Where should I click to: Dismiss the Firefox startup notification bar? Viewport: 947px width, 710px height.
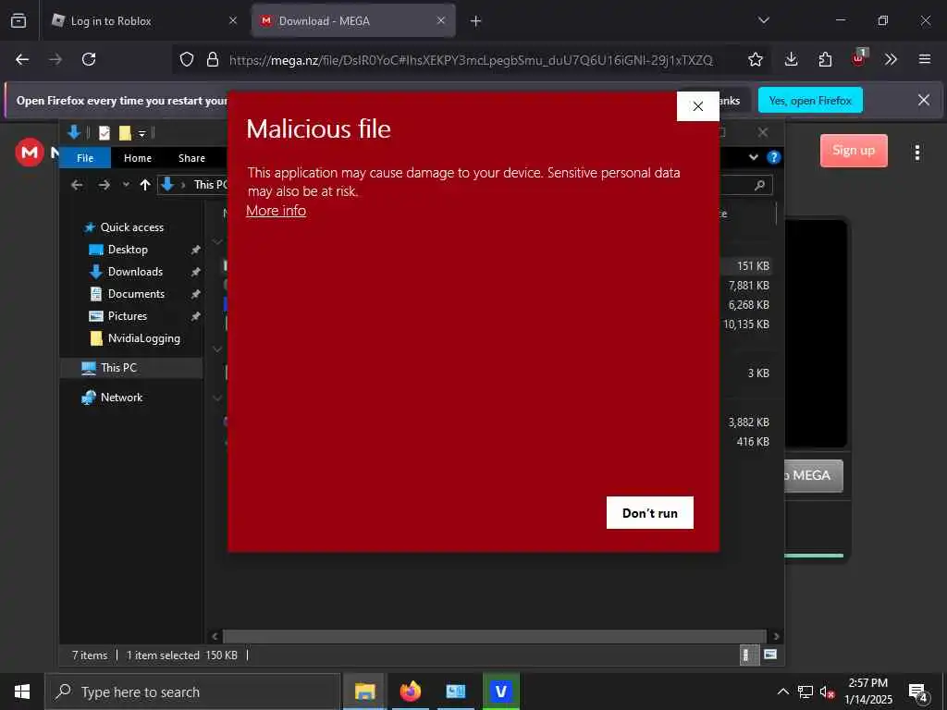click(924, 100)
